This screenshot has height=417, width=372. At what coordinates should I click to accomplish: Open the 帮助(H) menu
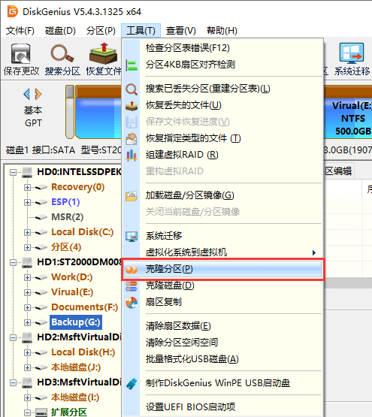[222, 31]
